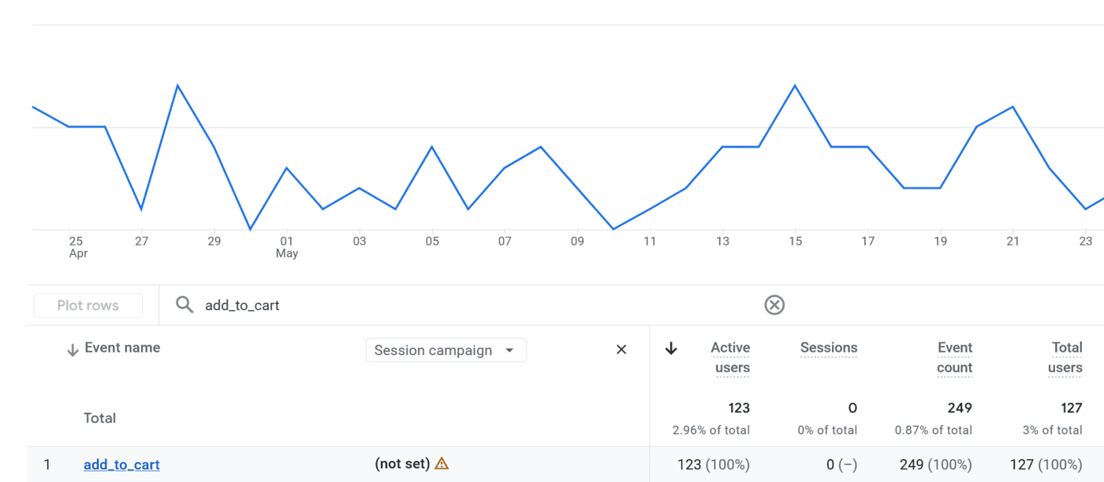Sort by the Sessions column header
This screenshot has height=482, width=1104.
[829, 348]
